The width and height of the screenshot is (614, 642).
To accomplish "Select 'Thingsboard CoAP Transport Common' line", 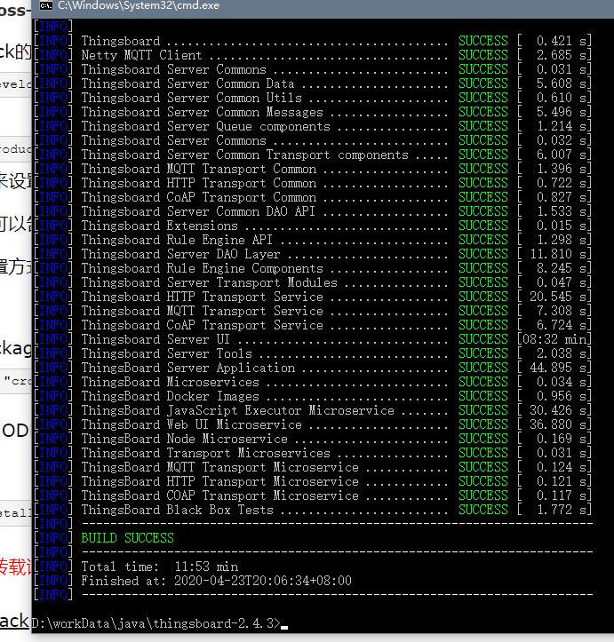I will (313, 197).
